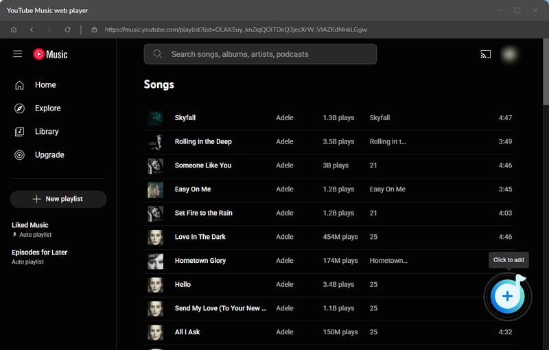
Task: Click Skyfall album art thumbnail
Action: pos(155,118)
